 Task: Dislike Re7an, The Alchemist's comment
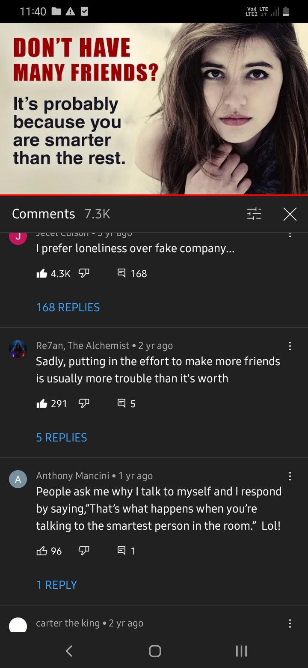pyautogui.click(x=83, y=404)
